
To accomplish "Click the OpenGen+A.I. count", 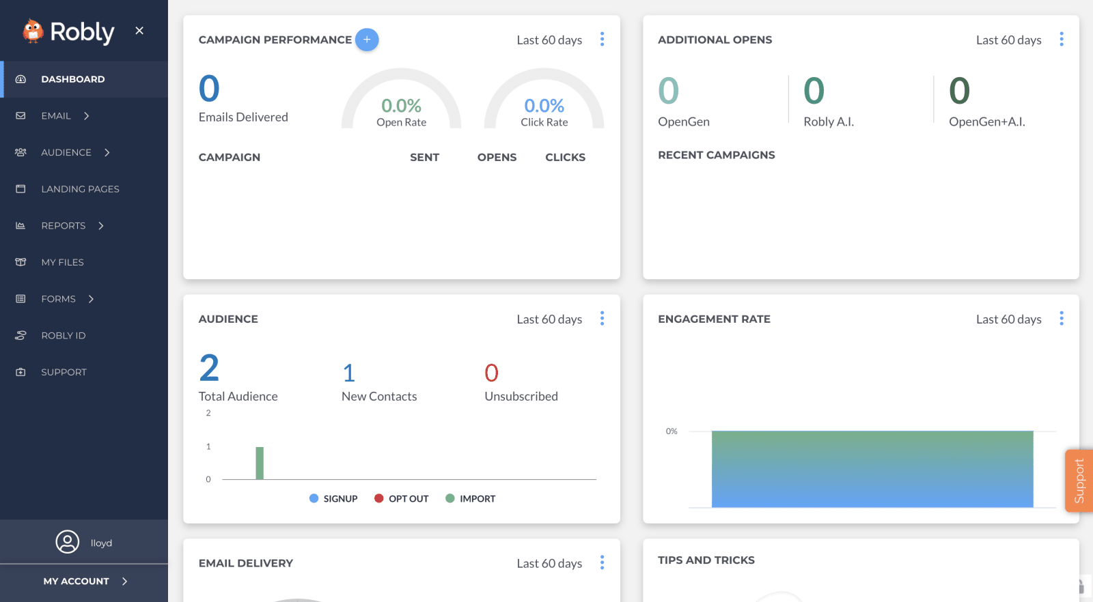I will 960,91.
